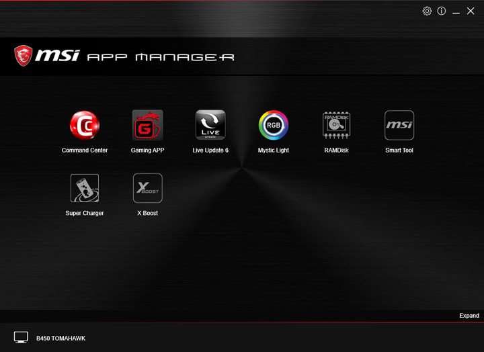Click the "Mystic Light" label text
The image size is (484, 352).
click(274, 150)
